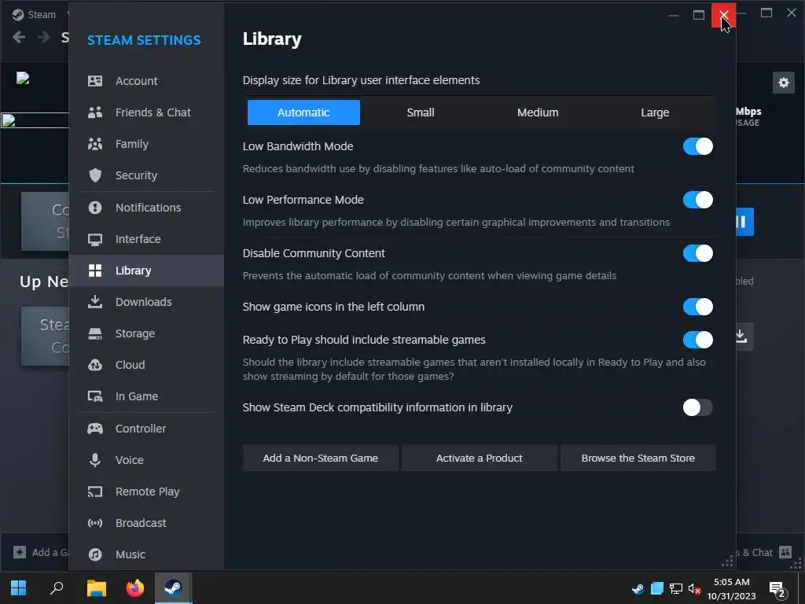Select Music settings label
This screenshot has height=604, width=805.
tap(130, 554)
